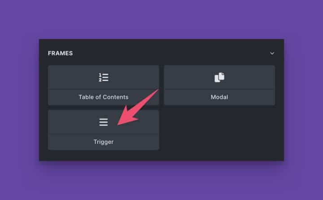Toggle the FRAMES panel down-arrow

[272, 53]
